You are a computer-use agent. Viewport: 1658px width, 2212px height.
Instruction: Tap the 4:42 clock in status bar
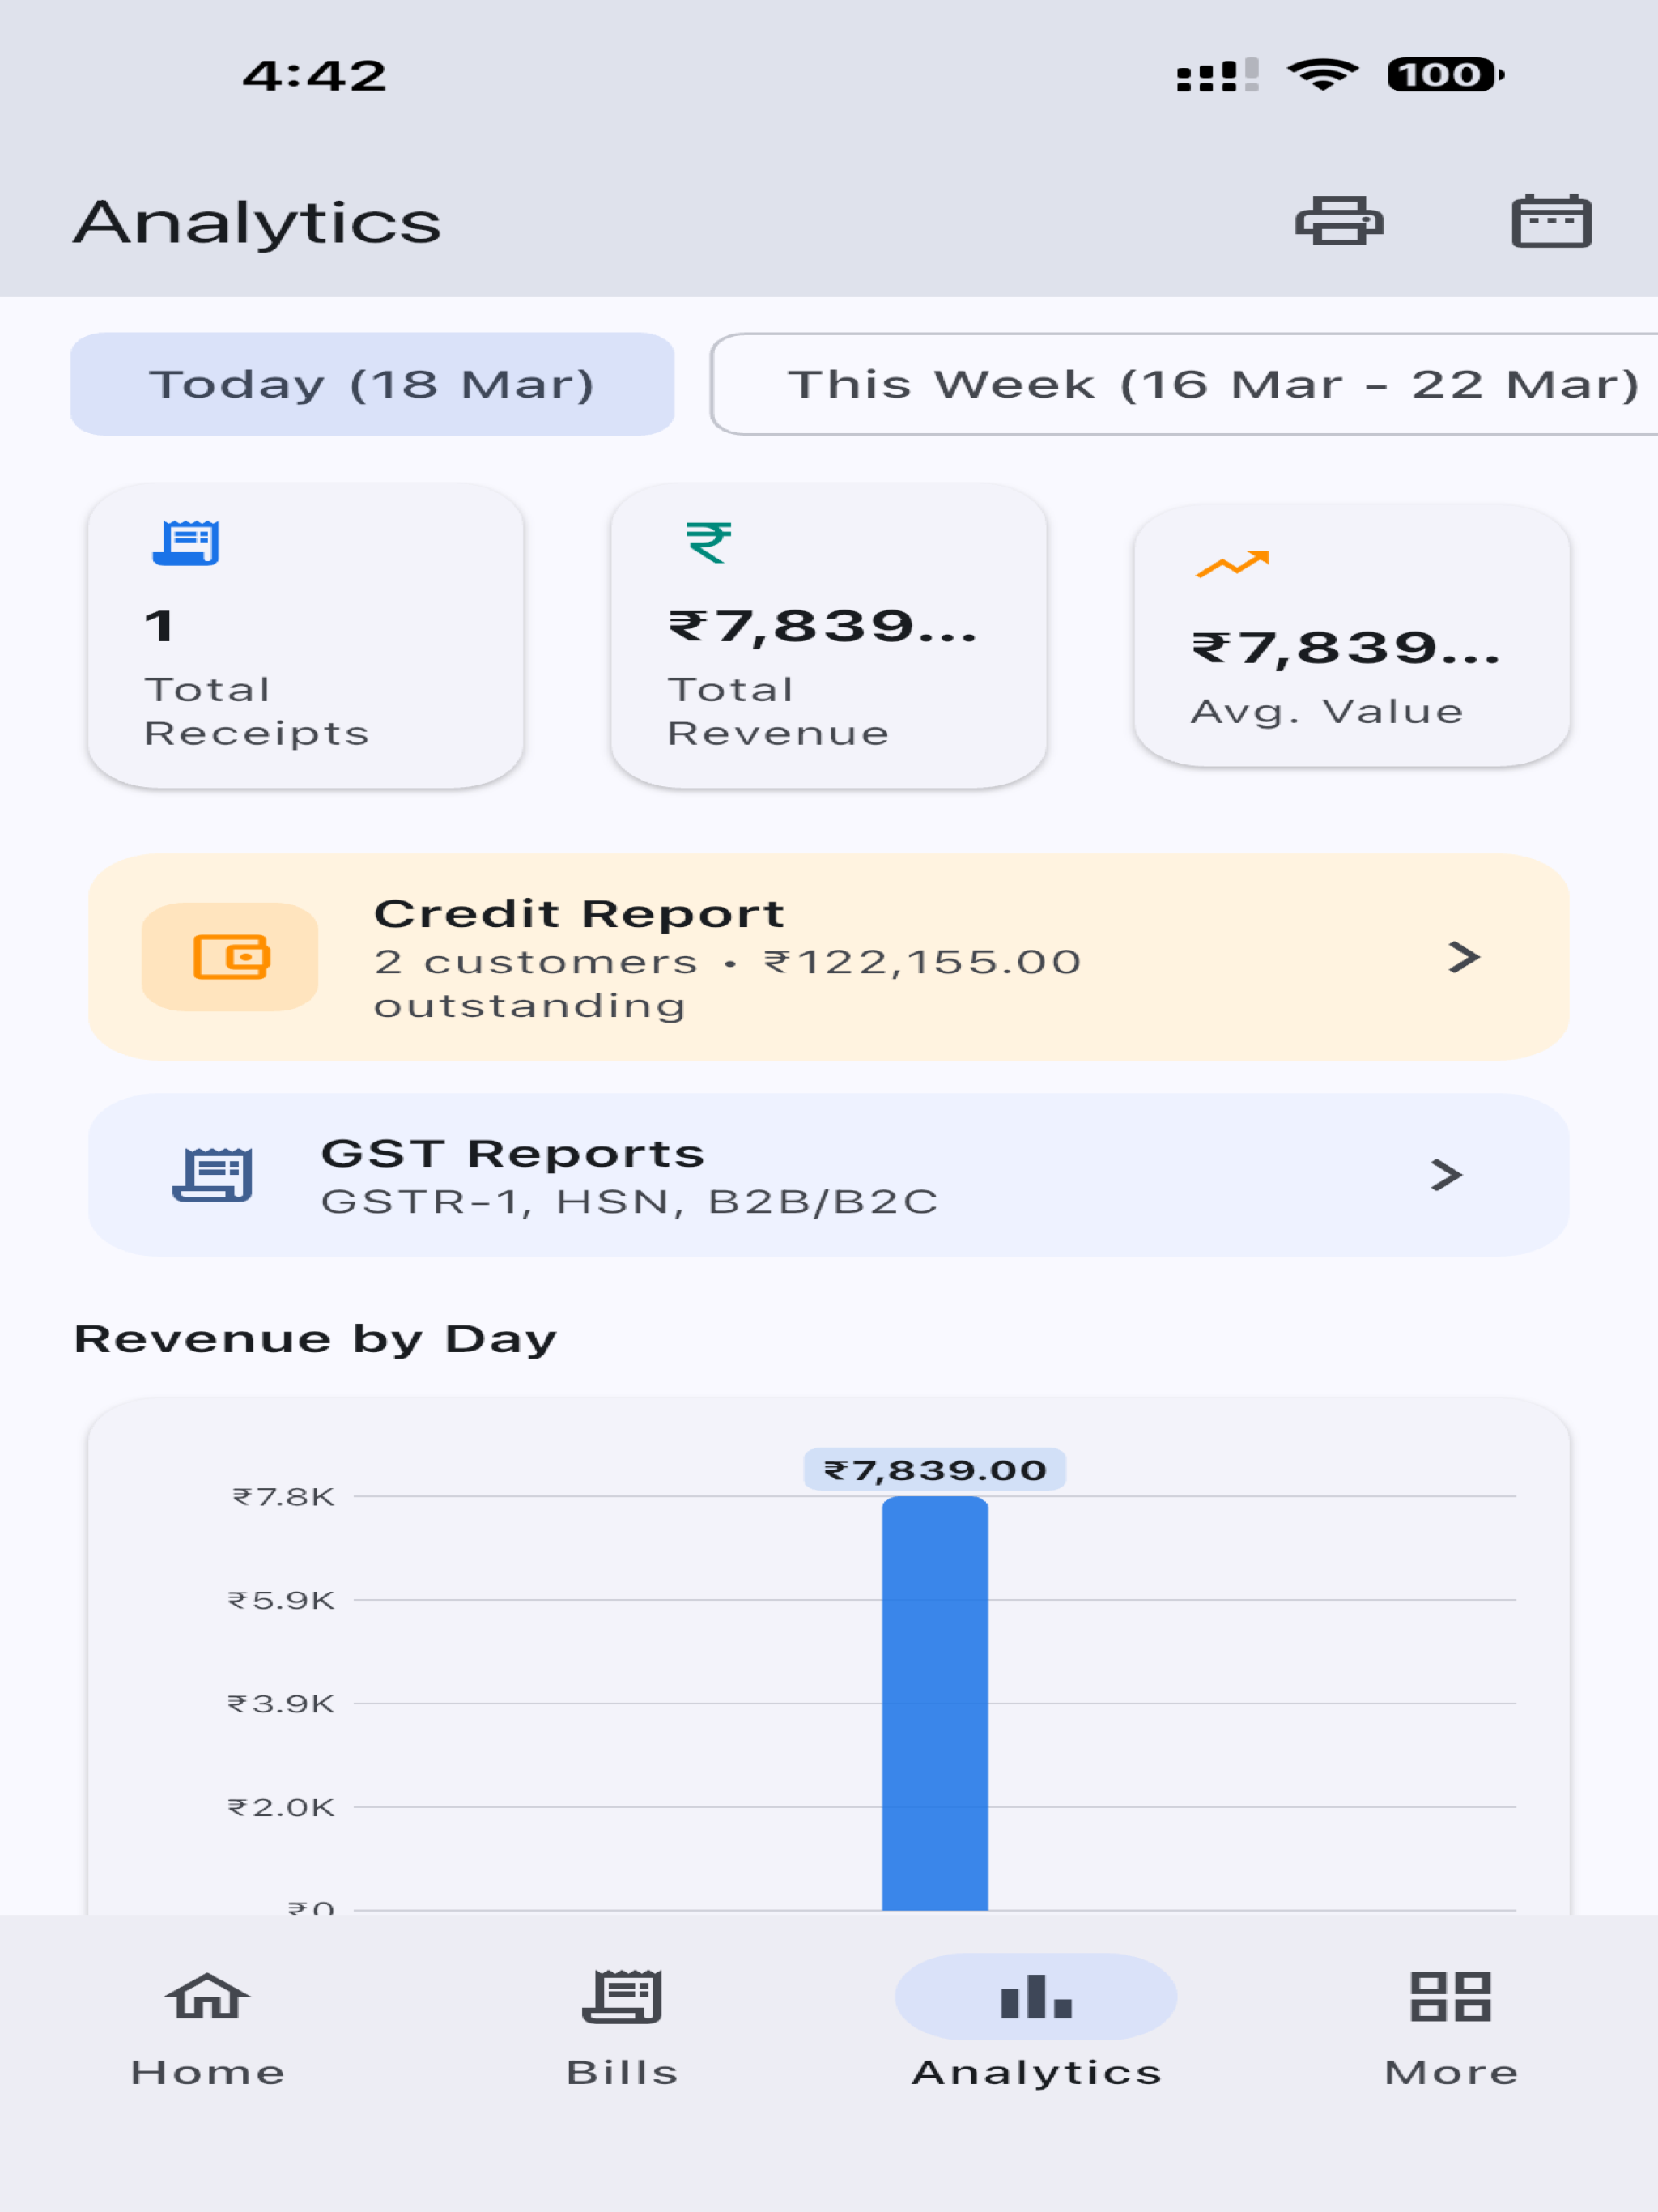315,76
